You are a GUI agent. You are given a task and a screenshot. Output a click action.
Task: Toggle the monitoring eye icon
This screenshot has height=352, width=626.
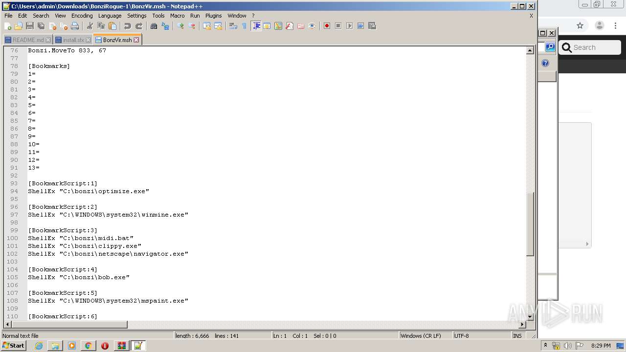pyautogui.click(x=312, y=26)
